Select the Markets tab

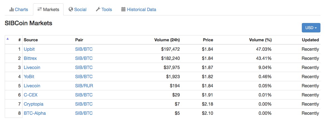tap(48, 9)
